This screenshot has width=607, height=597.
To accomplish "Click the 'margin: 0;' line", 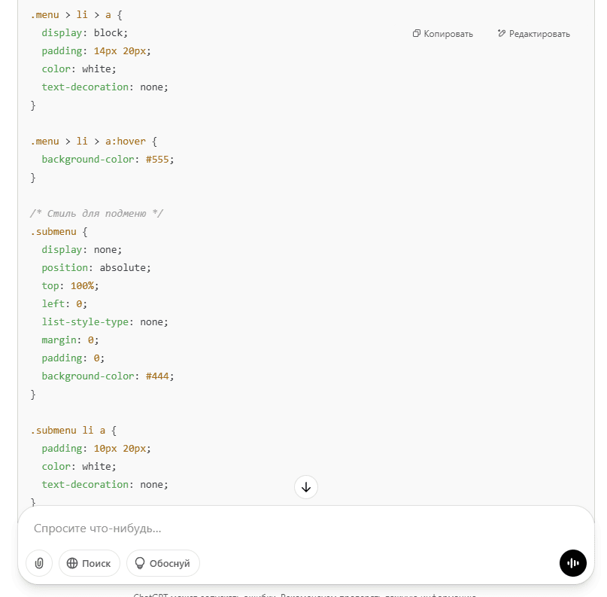I will pyautogui.click(x=70, y=340).
